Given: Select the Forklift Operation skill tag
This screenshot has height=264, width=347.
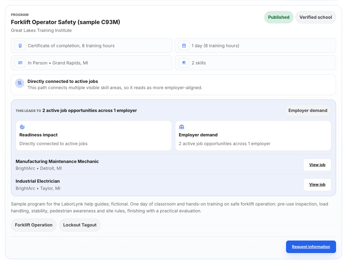Looking at the screenshot, I should click(x=34, y=225).
